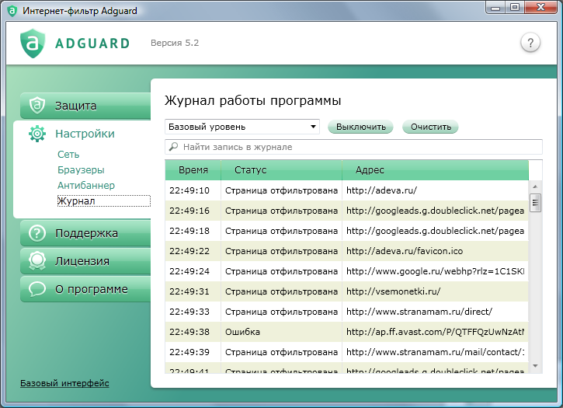Click the magnifier icon in search field
Image resolution: width=563 pixels, height=408 pixels.
[173, 147]
